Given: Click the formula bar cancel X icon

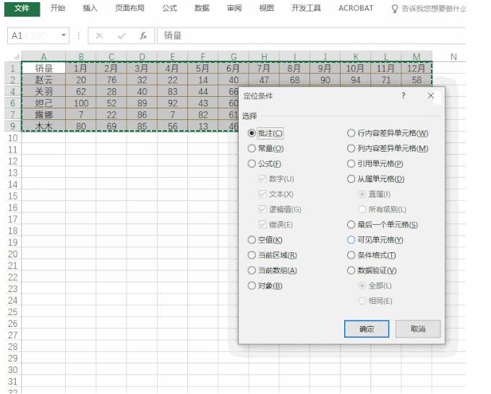Looking at the screenshot, I should (x=99, y=35).
